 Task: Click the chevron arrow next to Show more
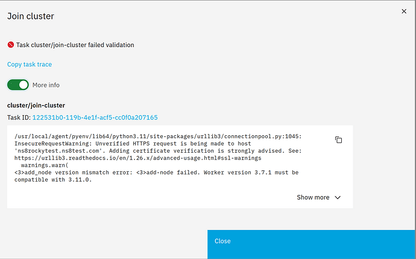coord(338,197)
